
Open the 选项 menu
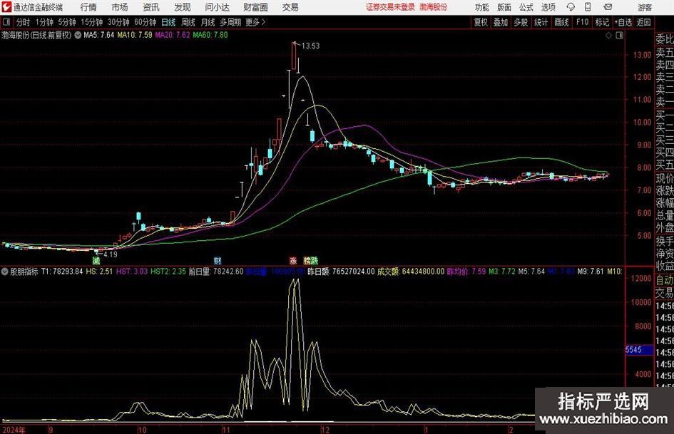(548, 7)
